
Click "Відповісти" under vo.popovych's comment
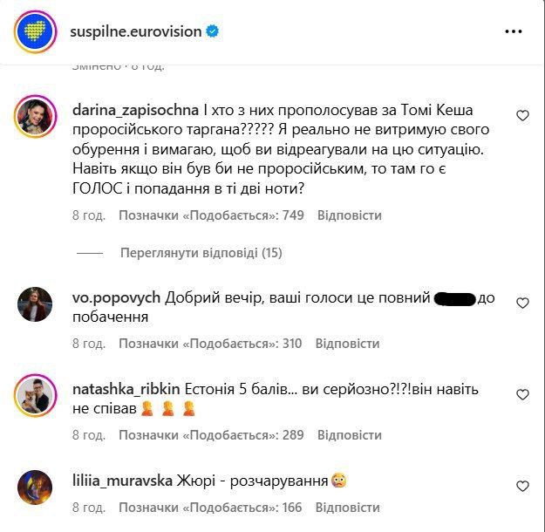[348, 344]
